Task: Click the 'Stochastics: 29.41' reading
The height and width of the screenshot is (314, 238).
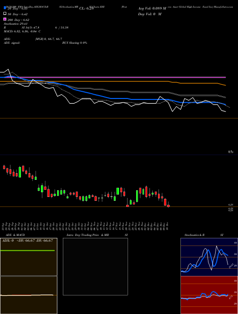Action: point(16,24)
